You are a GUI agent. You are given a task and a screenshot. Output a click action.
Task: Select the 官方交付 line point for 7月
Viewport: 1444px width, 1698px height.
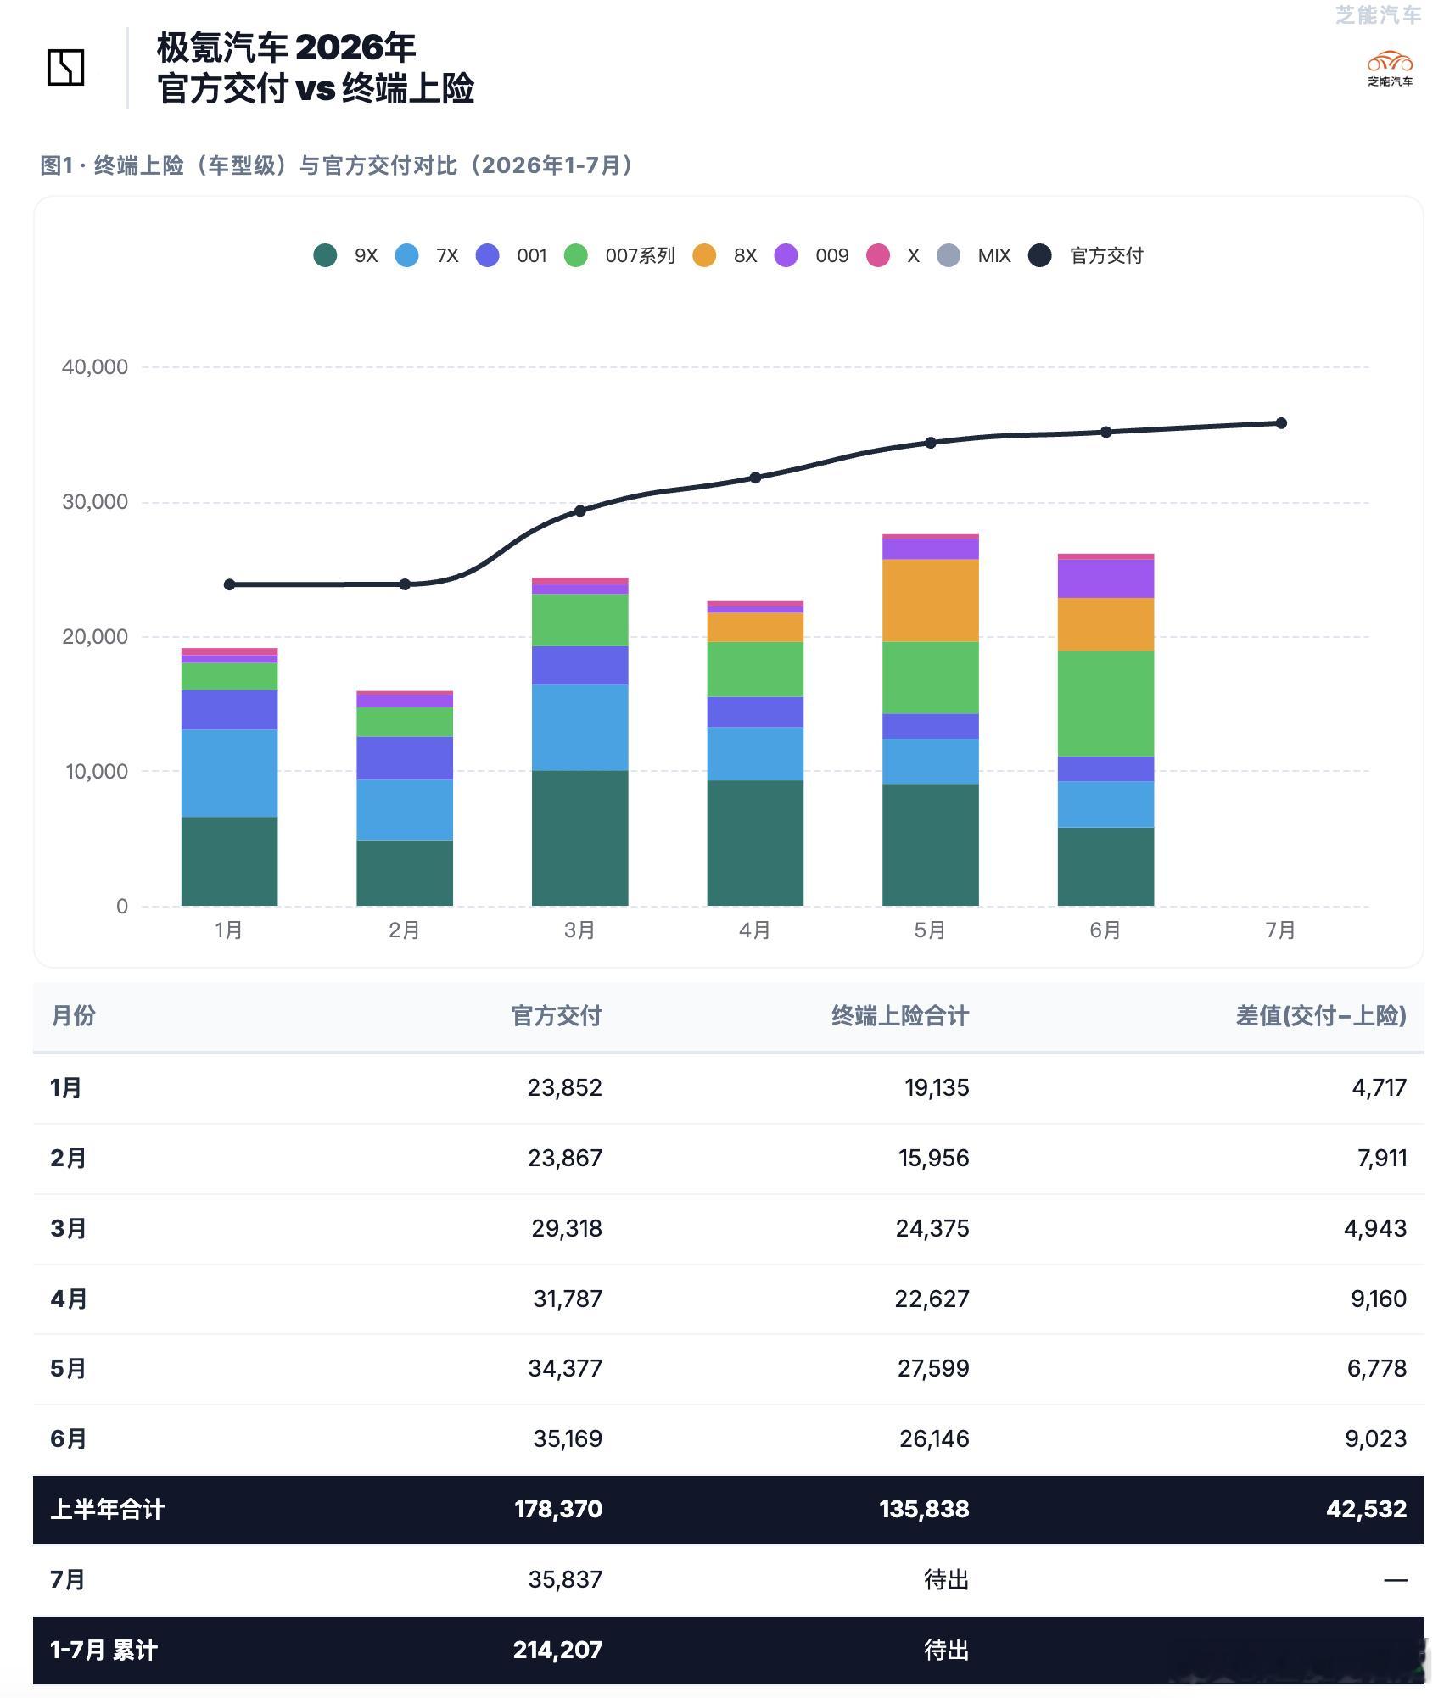click(x=1281, y=423)
